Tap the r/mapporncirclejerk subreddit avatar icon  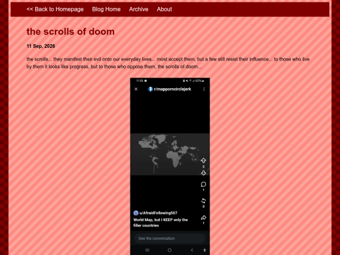150,89
